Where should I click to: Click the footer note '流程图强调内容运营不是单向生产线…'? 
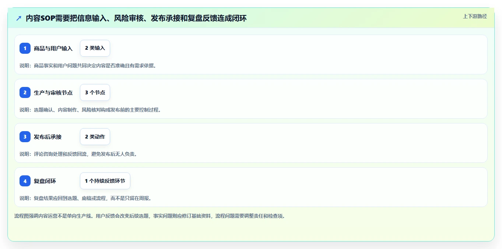tap(150, 216)
